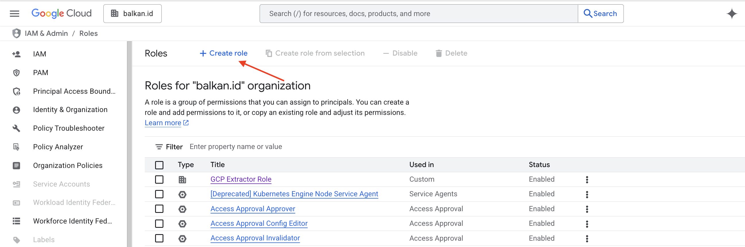
Task: Open the hamburger navigation menu
Action: tap(14, 13)
